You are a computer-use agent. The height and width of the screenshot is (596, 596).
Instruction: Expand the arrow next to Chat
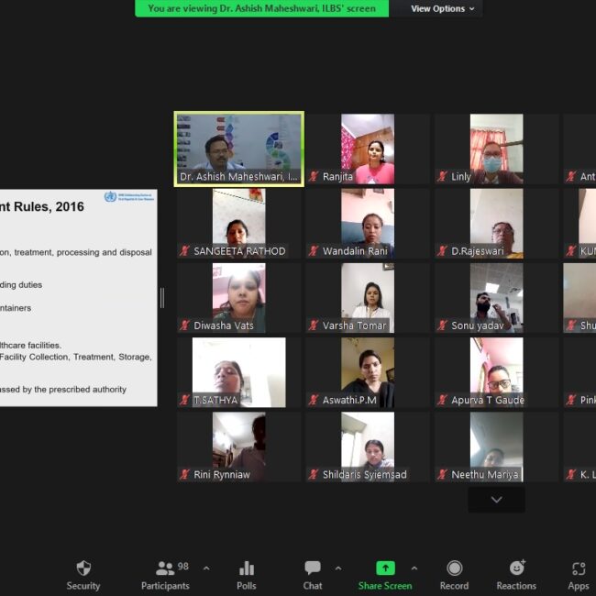[x=338, y=568]
